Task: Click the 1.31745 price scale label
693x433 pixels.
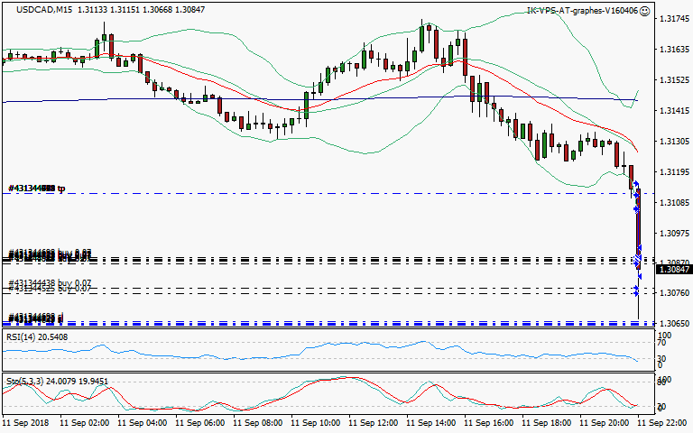Action: (674, 19)
